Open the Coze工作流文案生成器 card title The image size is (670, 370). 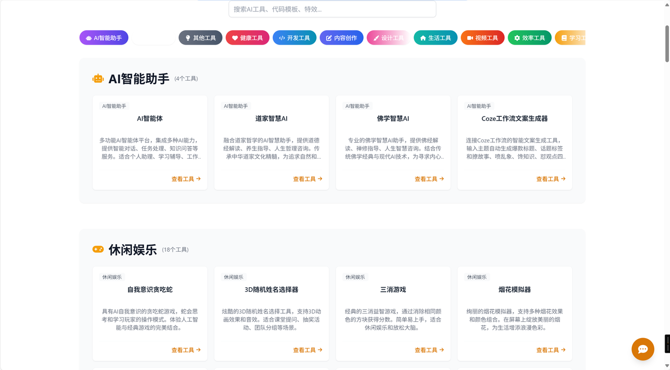[x=515, y=118]
